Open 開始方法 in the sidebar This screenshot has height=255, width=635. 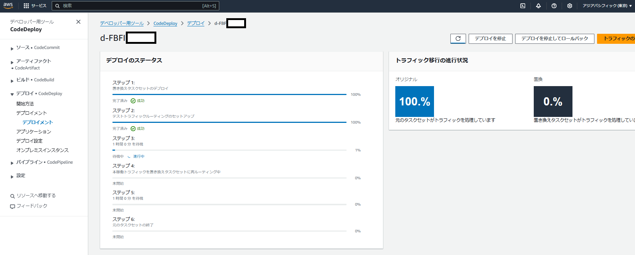click(x=25, y=104)
